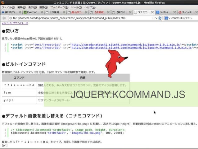Close the 【朝から... tab
198x149 pixels.
tap(130, 12)
